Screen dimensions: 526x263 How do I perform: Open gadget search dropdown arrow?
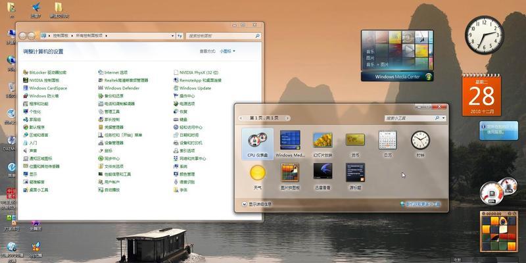tap(443, 118)
